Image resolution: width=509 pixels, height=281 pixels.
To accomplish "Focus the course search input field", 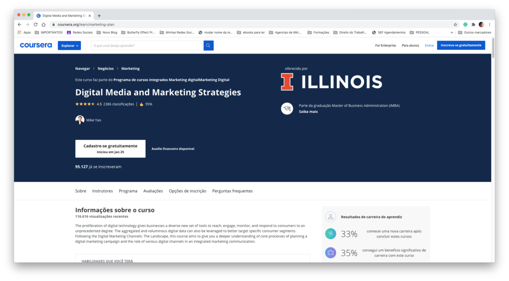I will pos(147,45).
